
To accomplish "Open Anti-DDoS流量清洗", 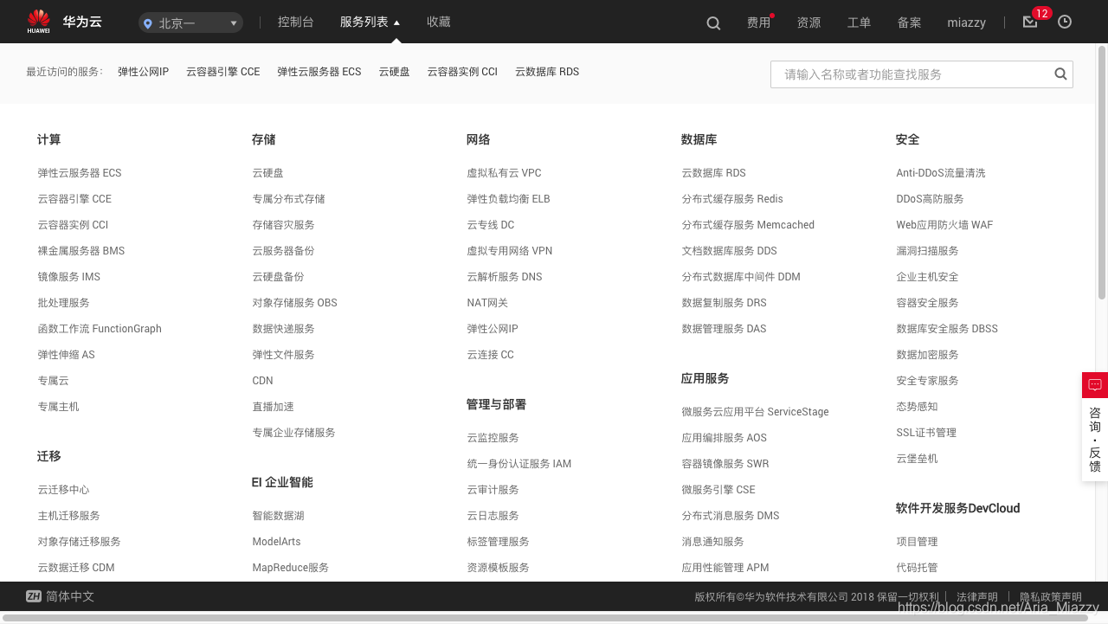I will (x=940, y=173).
